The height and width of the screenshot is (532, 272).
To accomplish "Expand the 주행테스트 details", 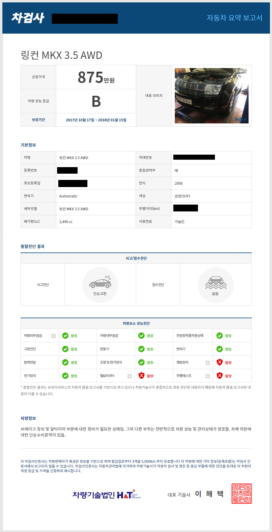I will point(208,376).
